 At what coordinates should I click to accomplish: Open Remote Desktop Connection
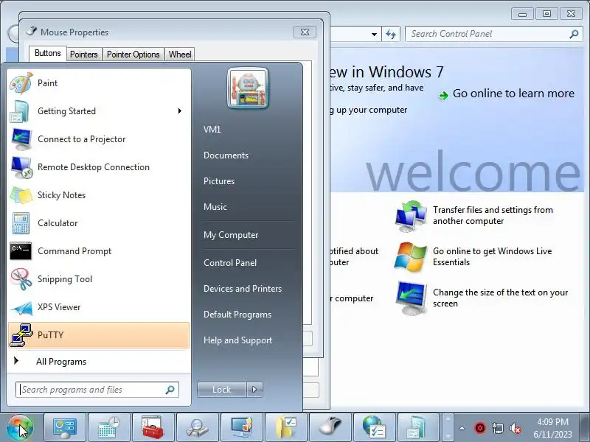(x=99, y=167)
